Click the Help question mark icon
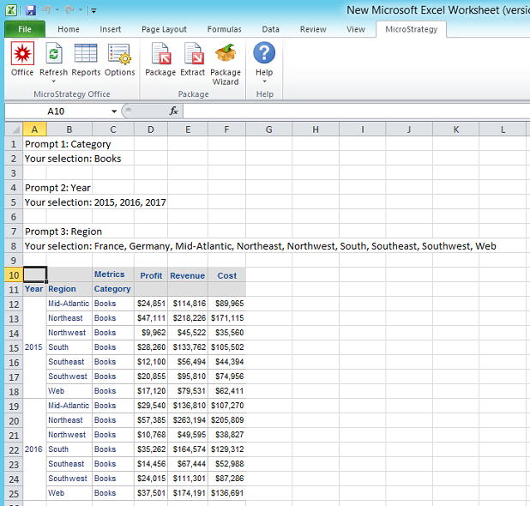The width and height of the screenshot is (530, 506). point(264,52)
